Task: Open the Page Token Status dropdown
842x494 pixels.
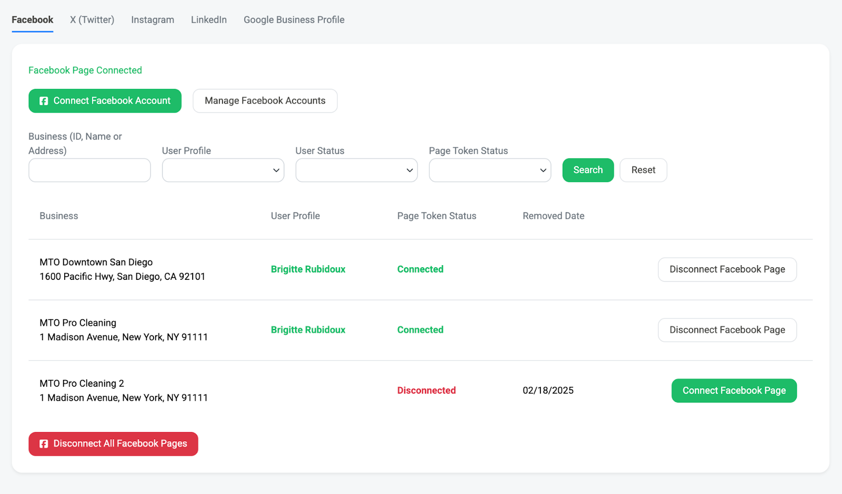Action: click(490, 170)
